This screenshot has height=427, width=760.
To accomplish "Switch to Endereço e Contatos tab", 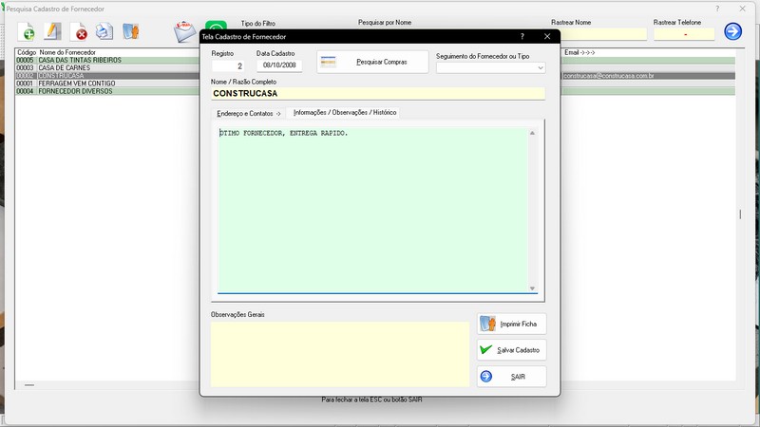I will click(249, 113).
